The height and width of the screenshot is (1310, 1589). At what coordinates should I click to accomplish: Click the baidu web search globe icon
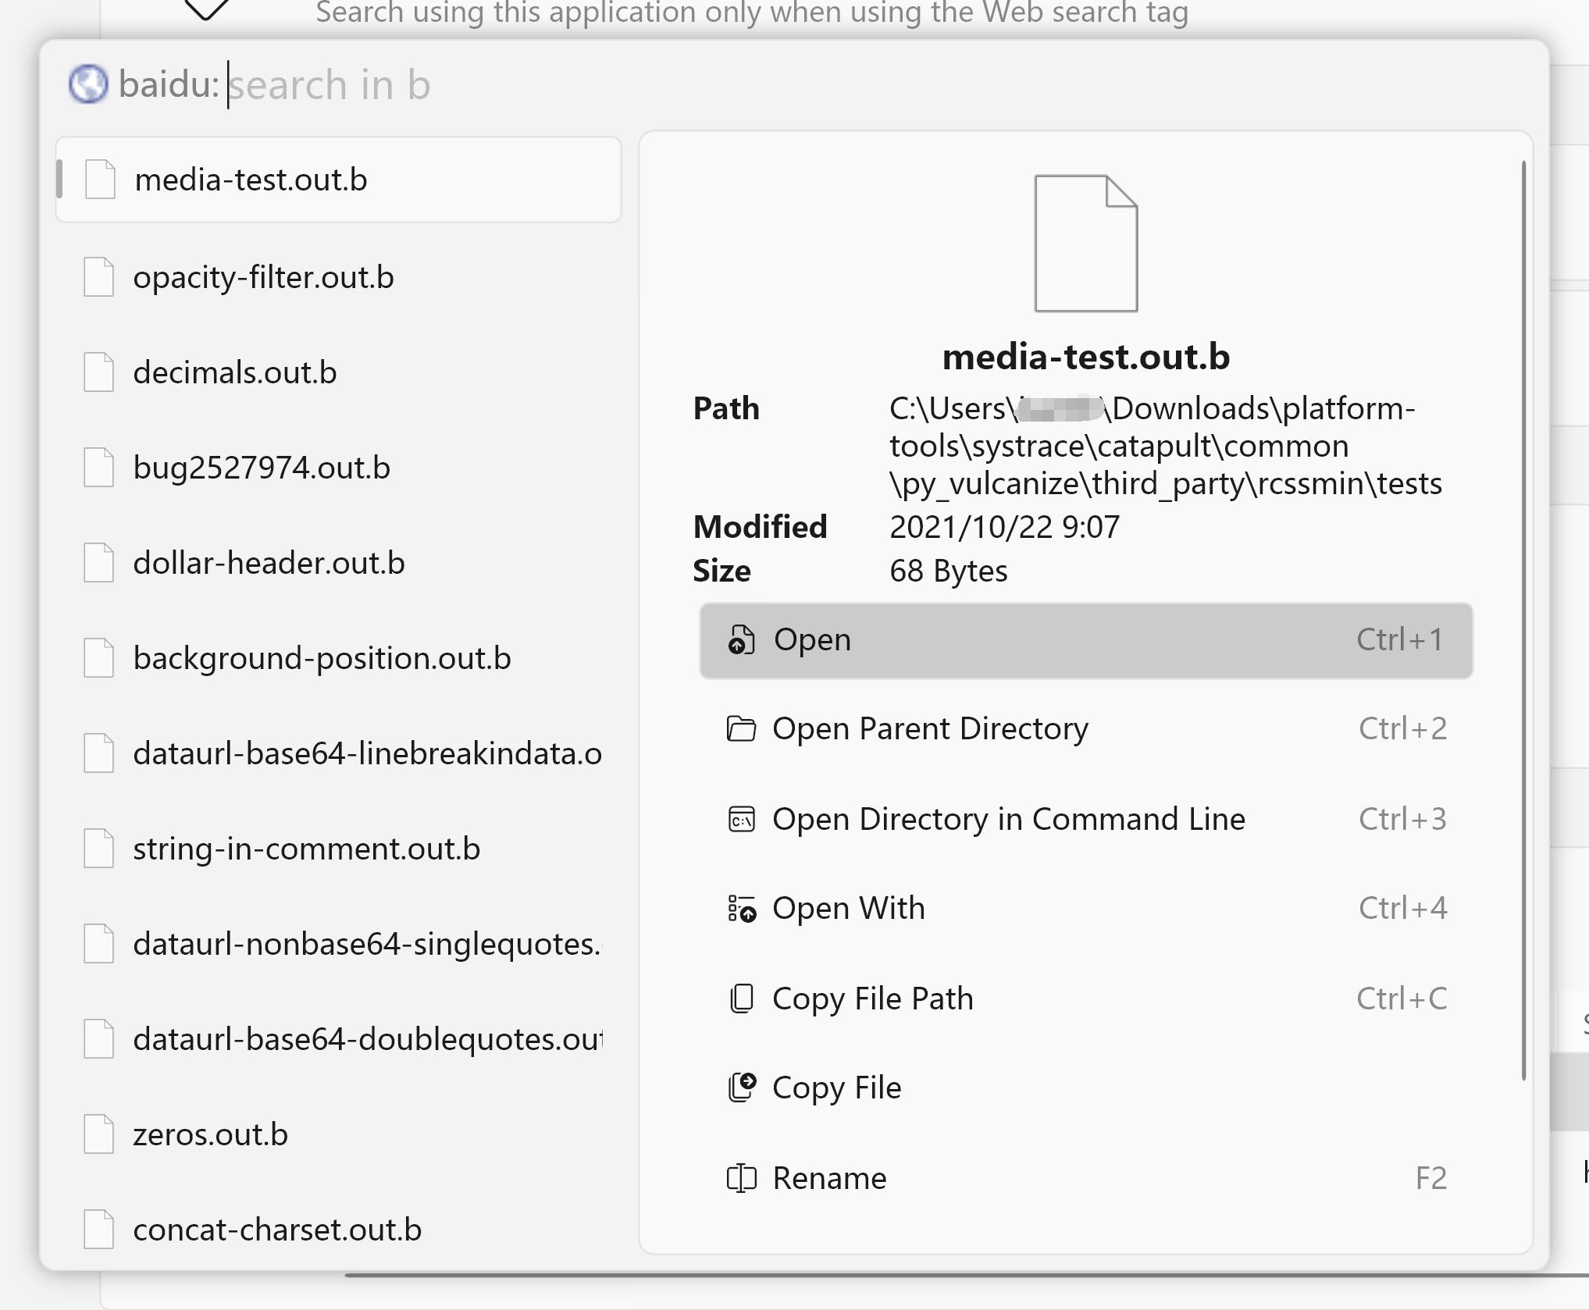(88, 83)
